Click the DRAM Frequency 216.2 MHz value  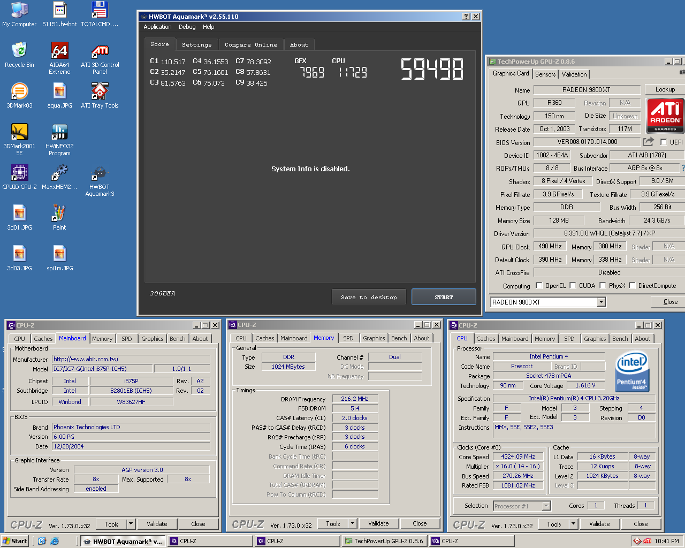pyautogui.click(x=355, y=399)
